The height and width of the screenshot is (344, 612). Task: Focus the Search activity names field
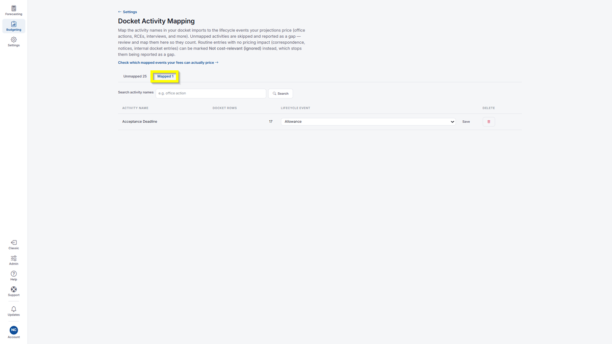point(211,93)
